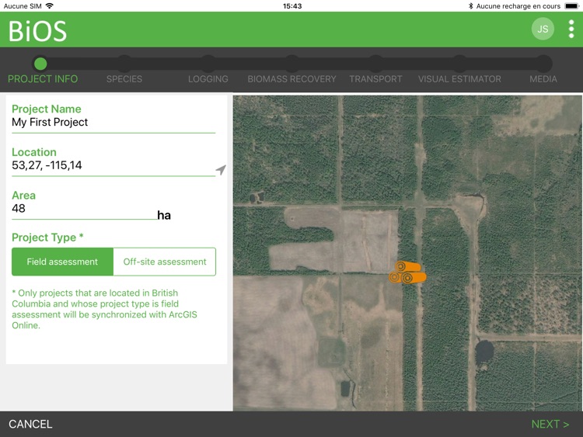Check the battery status icon

pos(571,6)
